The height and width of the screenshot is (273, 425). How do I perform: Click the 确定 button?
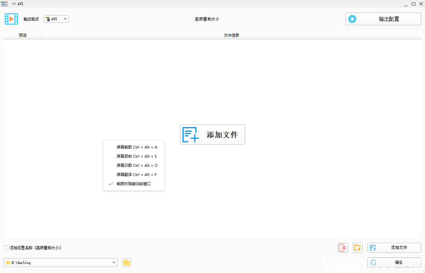(394, 262)
